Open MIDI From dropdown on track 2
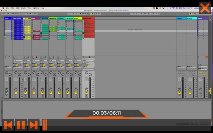Image resolution: width=213 pixels, height=133 pixels. pos(18,60)
